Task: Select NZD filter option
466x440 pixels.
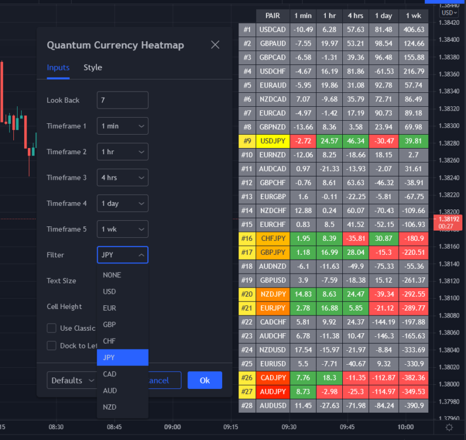Action: coord(110,407)
